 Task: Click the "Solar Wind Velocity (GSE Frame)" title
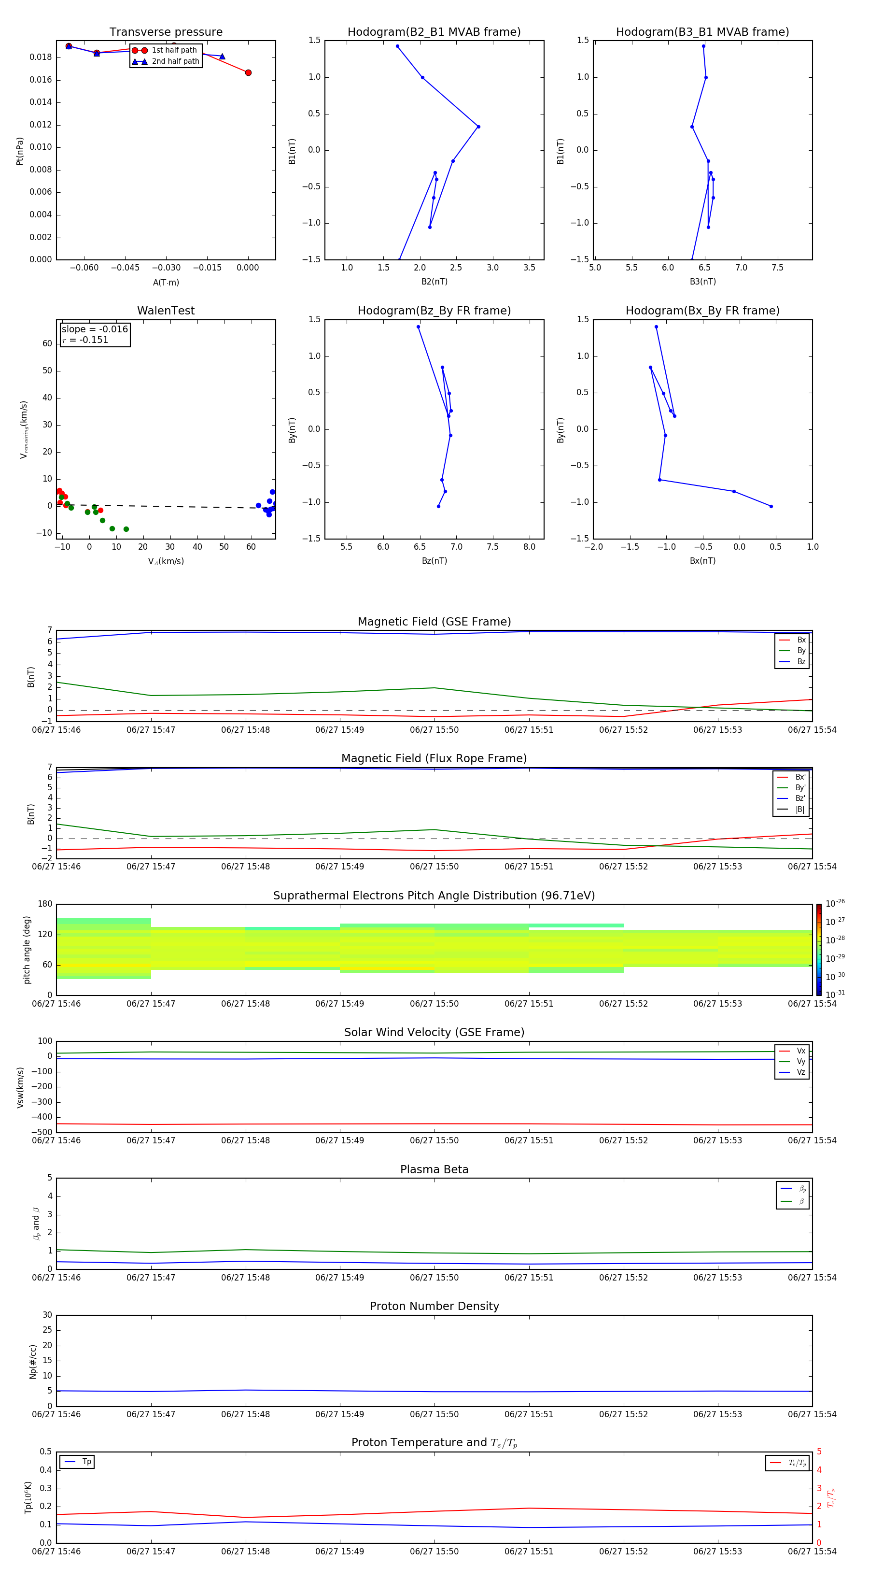coord(434,1033)
